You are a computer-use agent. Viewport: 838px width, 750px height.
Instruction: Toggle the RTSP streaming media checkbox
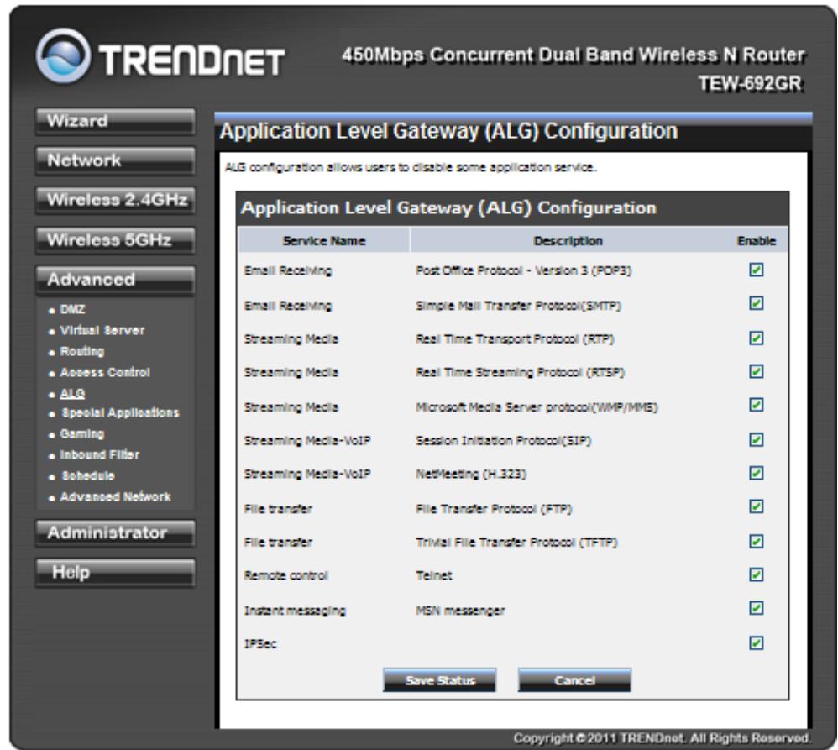(x=756, y=371)
